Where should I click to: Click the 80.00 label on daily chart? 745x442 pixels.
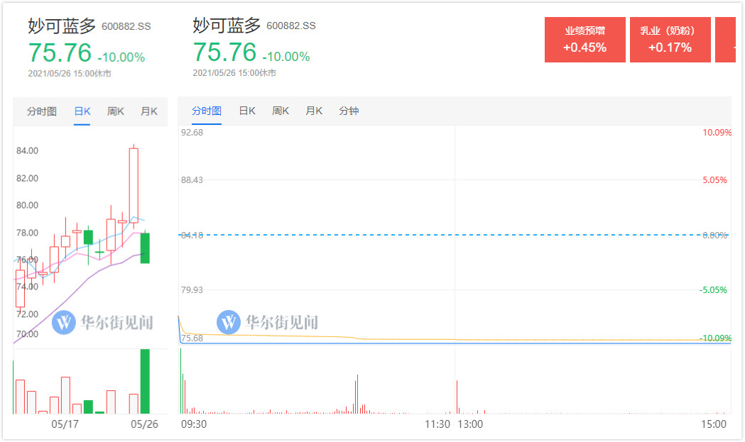(27, 205)
